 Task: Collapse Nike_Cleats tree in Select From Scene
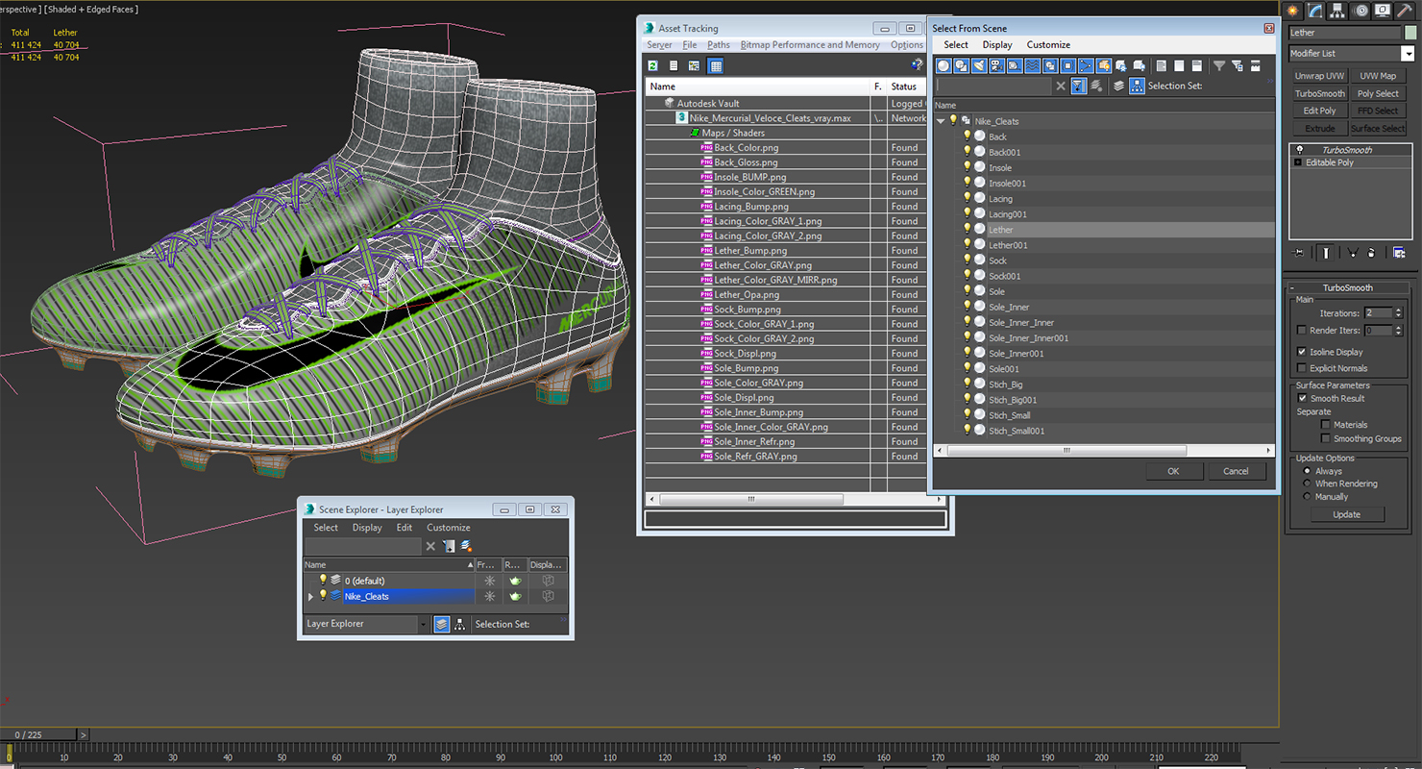[x=941, y=121]
